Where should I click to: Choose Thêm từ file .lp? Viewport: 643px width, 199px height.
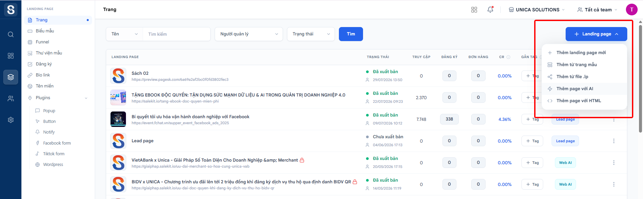point(584,76)
